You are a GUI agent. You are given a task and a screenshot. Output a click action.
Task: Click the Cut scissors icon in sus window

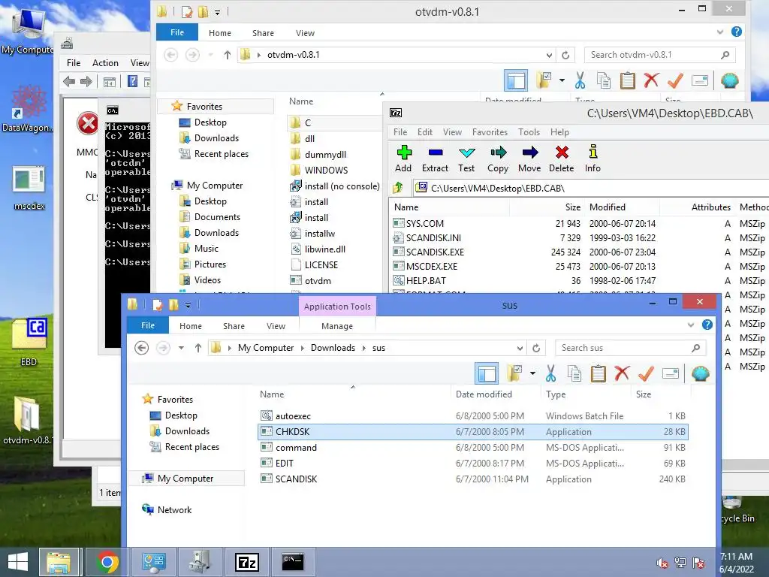point(550,374)
